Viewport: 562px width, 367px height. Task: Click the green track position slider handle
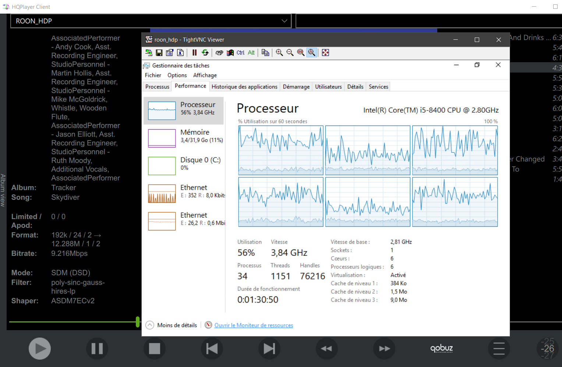click(138, 322)
